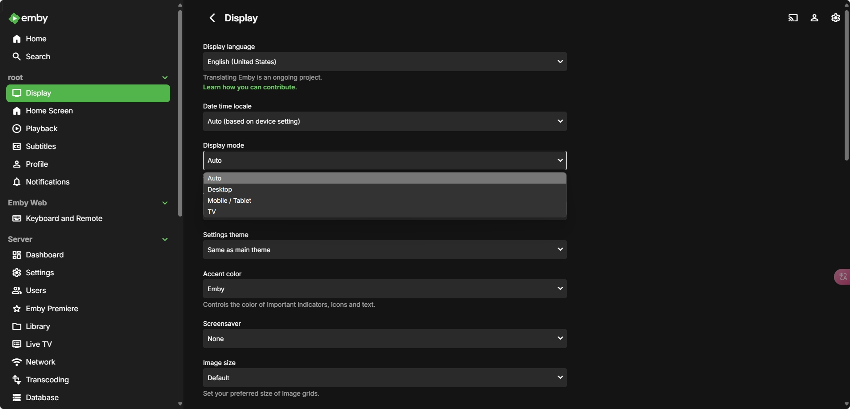Open the server Dashboard label
This screenshot has width=850, height=409.
tap(45, 255)
